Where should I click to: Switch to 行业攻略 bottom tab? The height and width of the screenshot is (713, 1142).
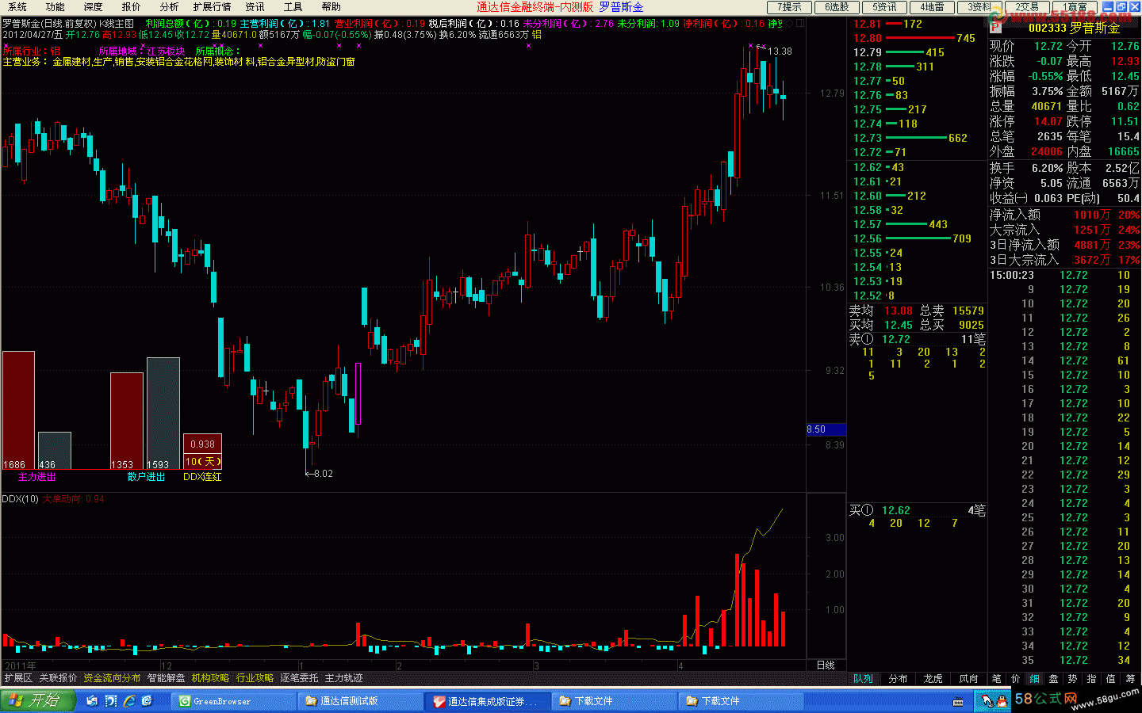(255, 678)
